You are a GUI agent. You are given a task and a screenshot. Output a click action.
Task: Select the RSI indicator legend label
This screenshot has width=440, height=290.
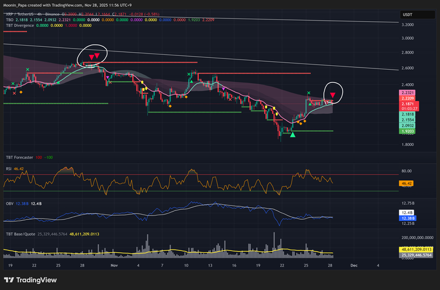[x=9, y=169]
